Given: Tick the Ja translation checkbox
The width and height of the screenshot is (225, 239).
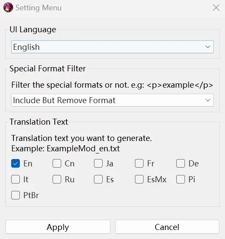Looking at the screenshot, I should point(98,163).
